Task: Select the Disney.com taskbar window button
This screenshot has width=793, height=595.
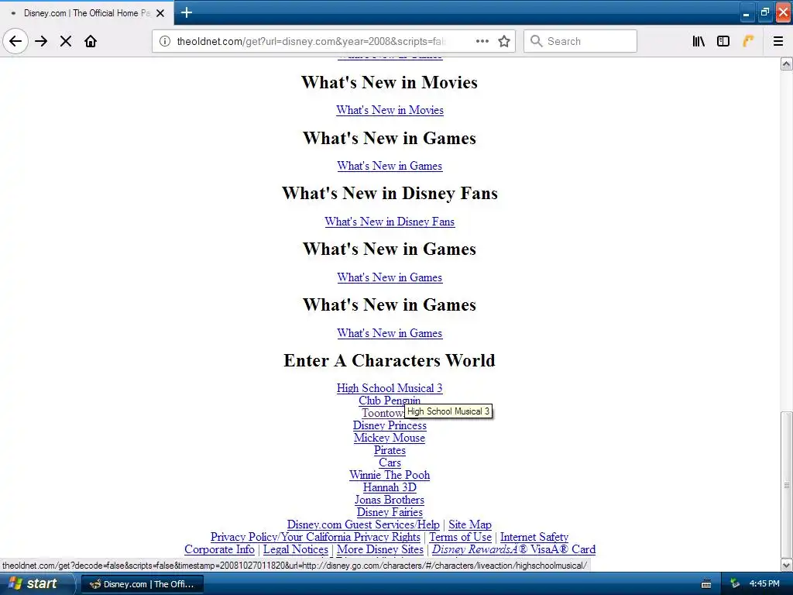Action: (142, 584)
